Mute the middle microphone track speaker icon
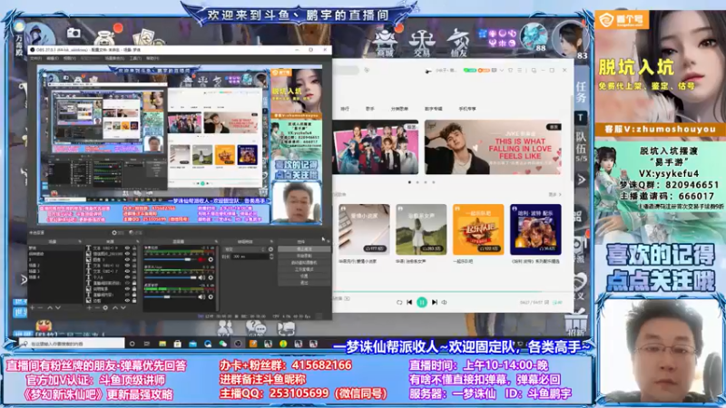 pos(201,277)
